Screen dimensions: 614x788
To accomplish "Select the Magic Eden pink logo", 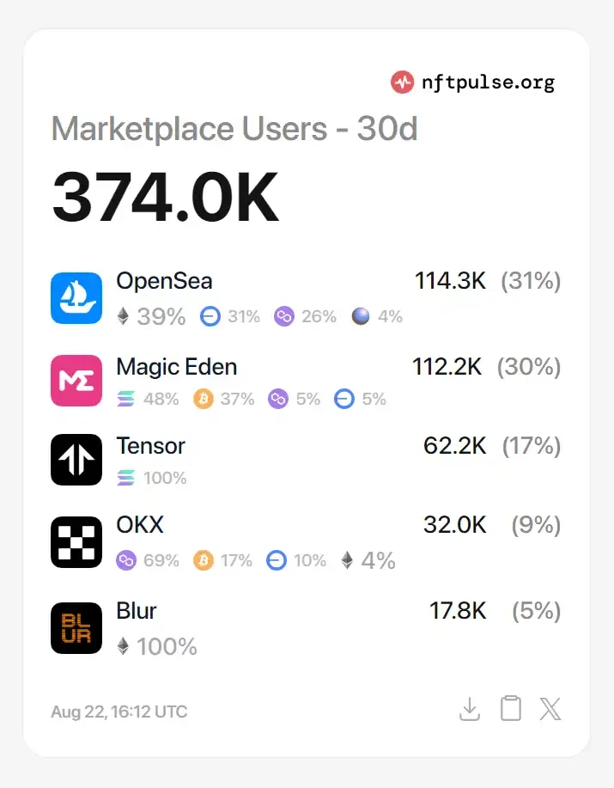I will (x=76, y=379).
